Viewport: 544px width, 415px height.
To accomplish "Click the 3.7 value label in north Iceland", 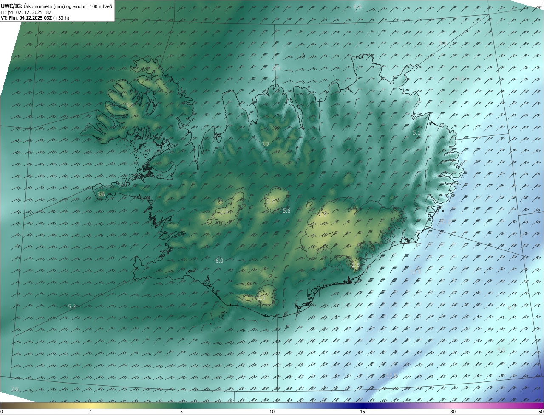I will click(265, 144).
